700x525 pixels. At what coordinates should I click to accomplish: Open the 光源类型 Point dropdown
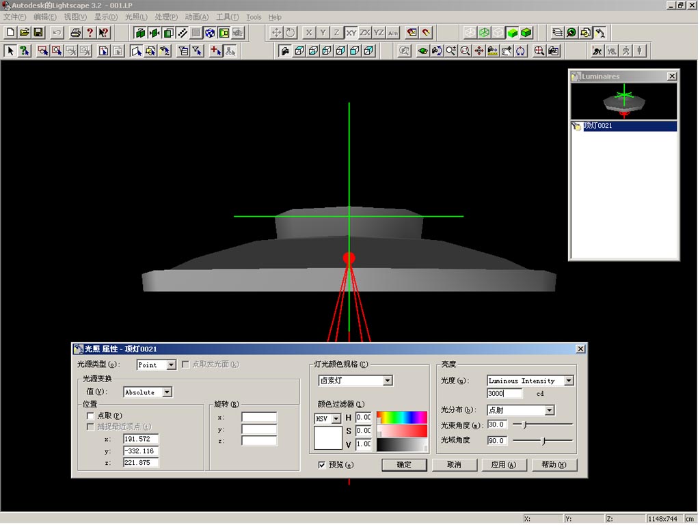(x=171, y=365)
